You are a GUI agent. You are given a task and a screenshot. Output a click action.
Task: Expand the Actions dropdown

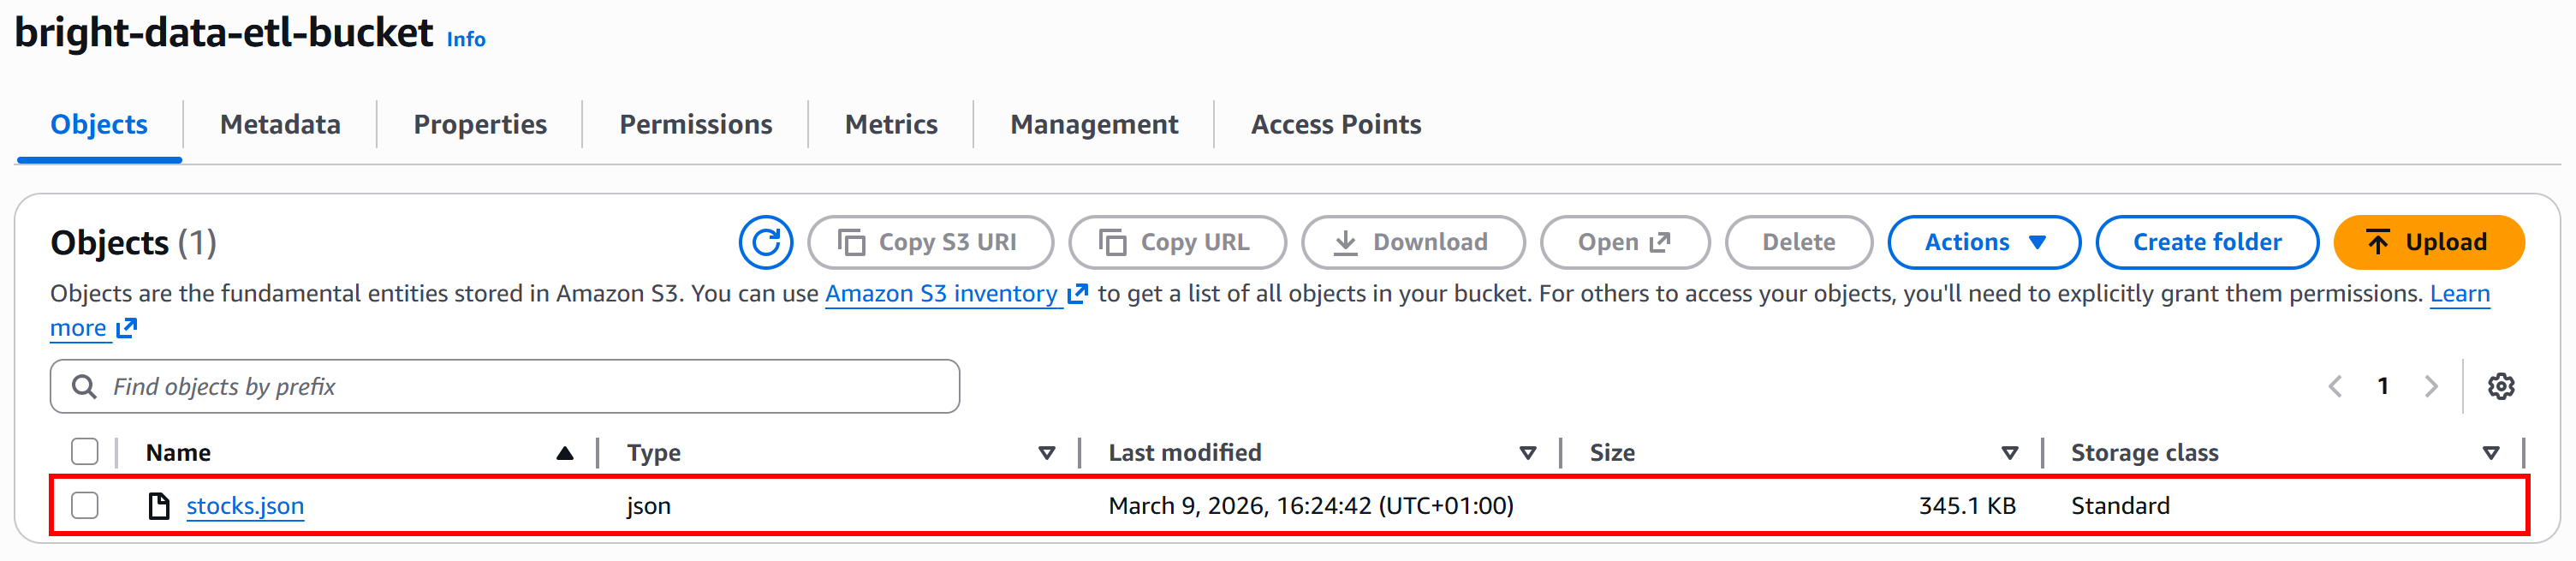pyautogui.click(x=1983, y=242)
